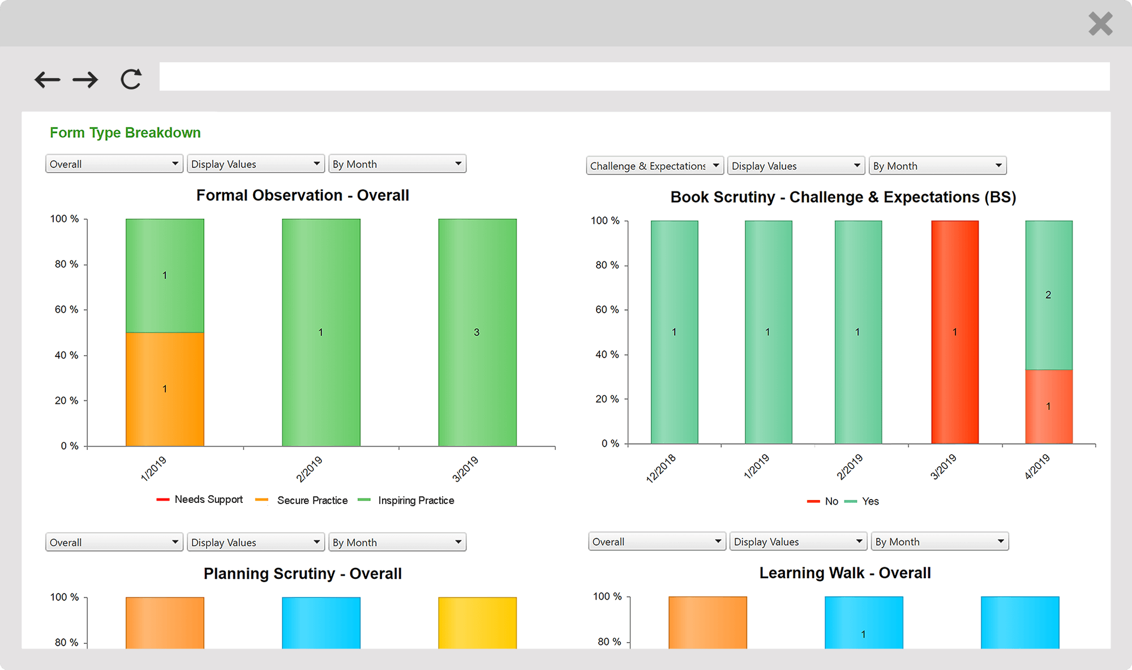1132x670 pixels.
Task: Select orange bar in Learning Walk chart
Action: 707,622
